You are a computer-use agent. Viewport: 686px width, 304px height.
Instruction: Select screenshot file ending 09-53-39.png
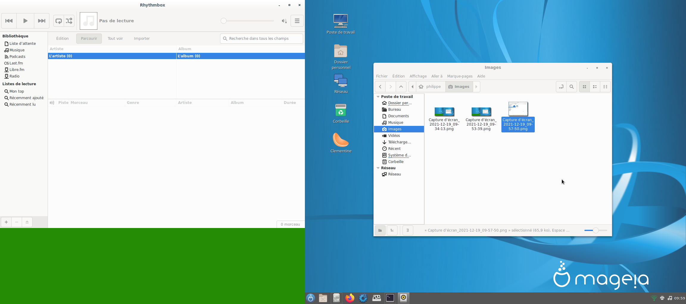[x=481, y=119]
